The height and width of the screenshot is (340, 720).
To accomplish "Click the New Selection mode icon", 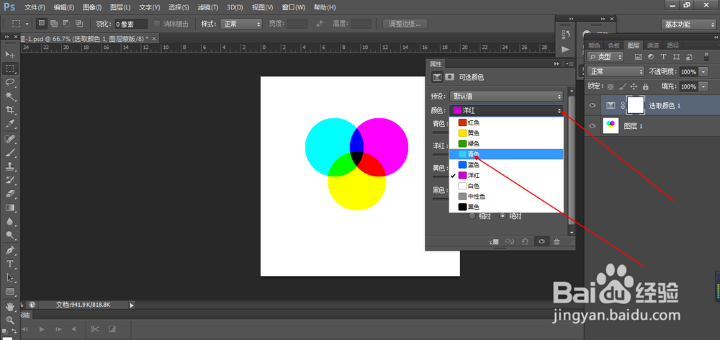I will coord(41,24).
